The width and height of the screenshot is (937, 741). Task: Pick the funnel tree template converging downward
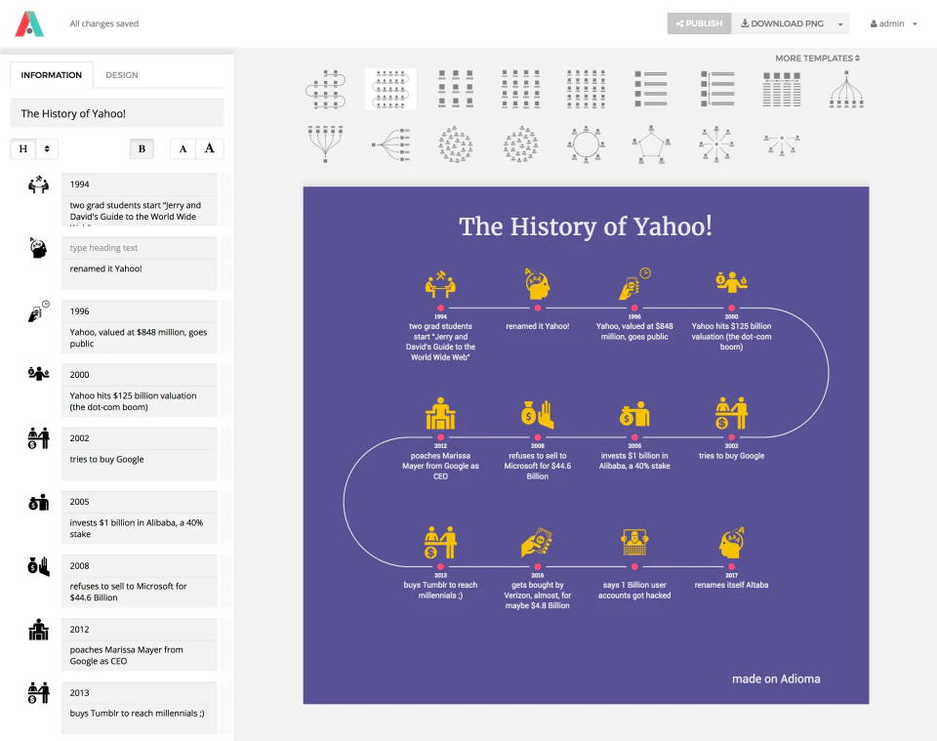pos(326,144)
